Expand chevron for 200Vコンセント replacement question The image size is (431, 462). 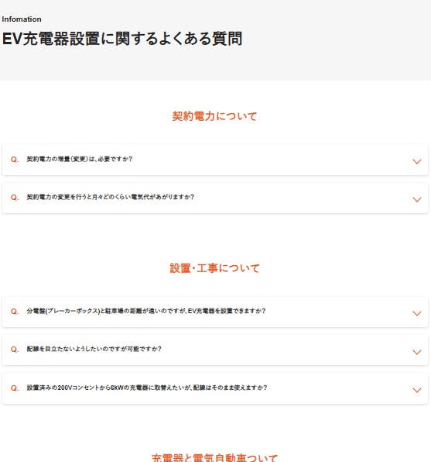click(417, 390)
